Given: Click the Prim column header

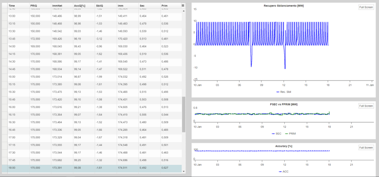Looking at the screenshot, I should click(164, 5).
